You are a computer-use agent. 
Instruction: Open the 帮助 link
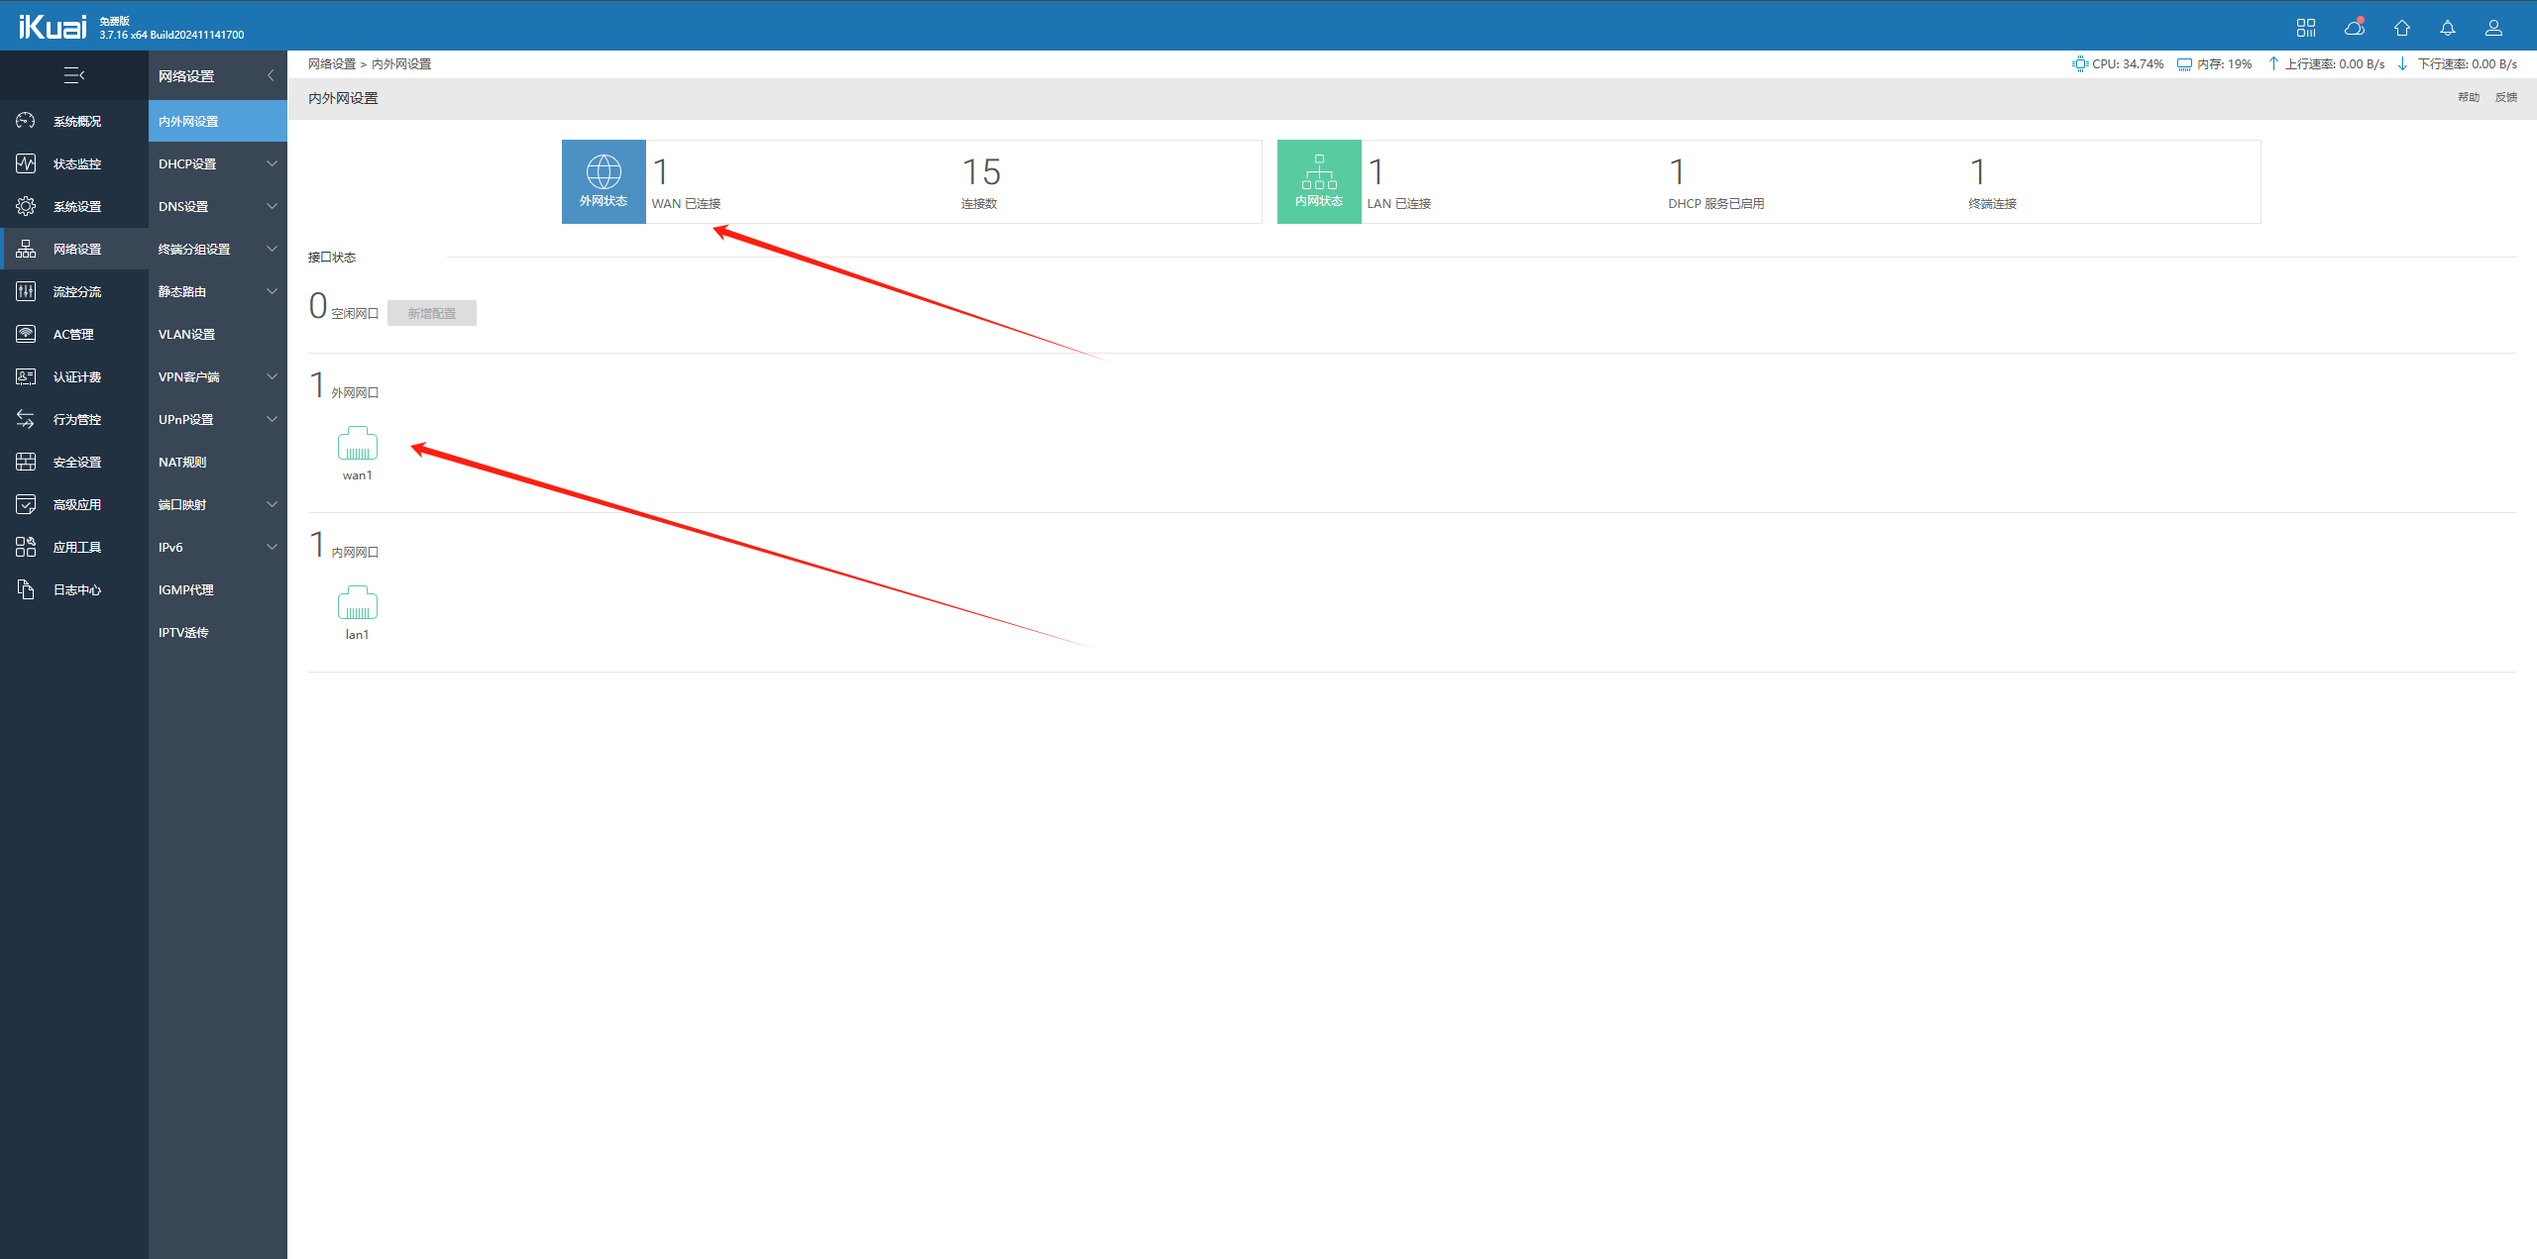2468,97
